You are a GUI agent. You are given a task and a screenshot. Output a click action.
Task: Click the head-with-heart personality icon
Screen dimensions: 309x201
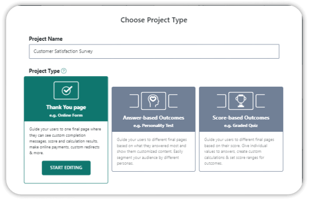[x=154, y=101]
